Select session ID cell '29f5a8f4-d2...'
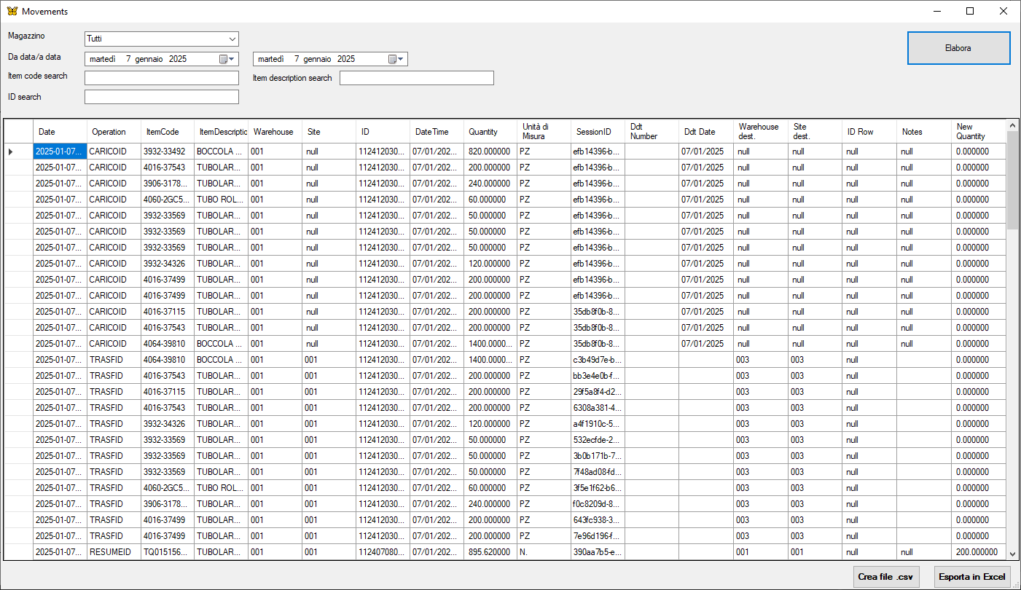This screenshot has height=590, width=1021. pyautogui.click(x=599, y=392)
